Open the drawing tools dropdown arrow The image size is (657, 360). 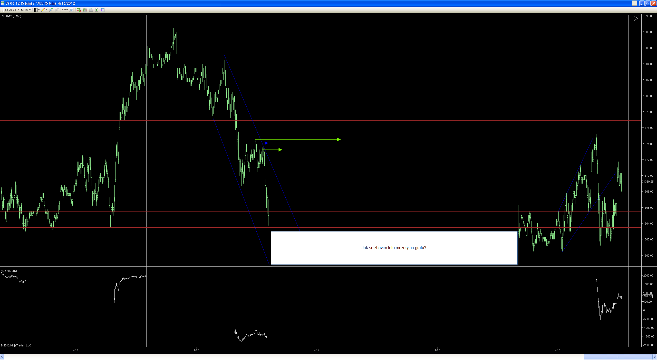46,10
